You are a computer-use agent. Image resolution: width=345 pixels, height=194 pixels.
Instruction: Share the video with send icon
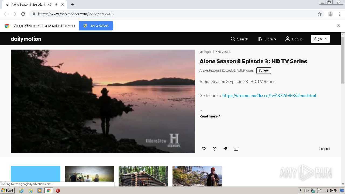pyautogui.click(x=225, y=149)
